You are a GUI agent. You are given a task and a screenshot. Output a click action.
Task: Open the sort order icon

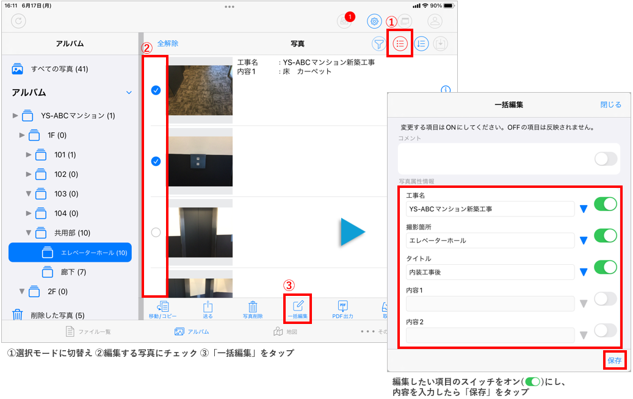coord(421,44)
